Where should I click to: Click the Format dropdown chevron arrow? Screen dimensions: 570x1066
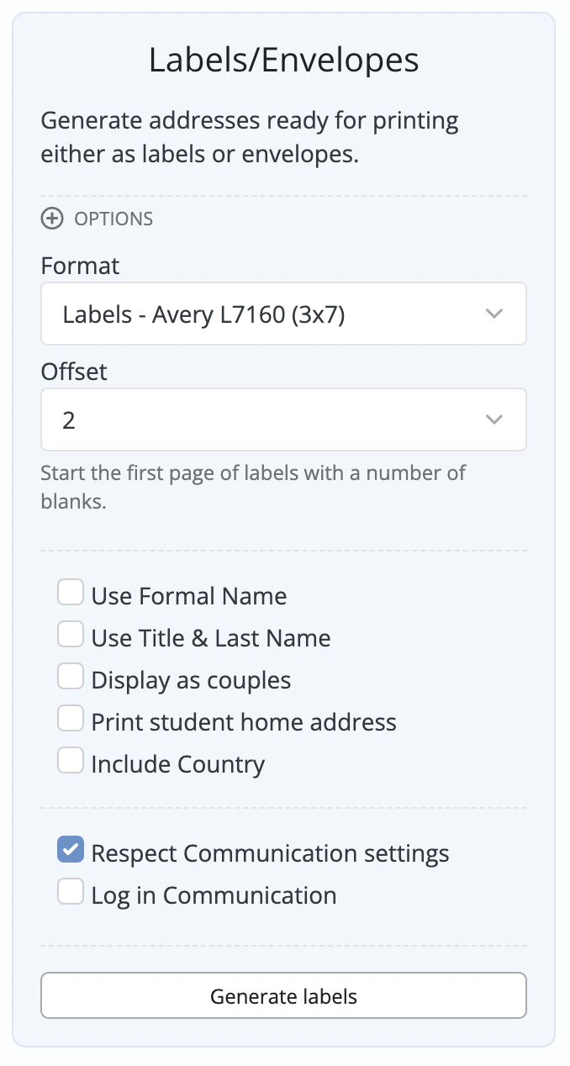pos(494,313)
